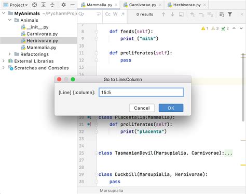The image size is (246, 194).
Task: Click the weak warning count 3 indicator
Action: point(215,28)
